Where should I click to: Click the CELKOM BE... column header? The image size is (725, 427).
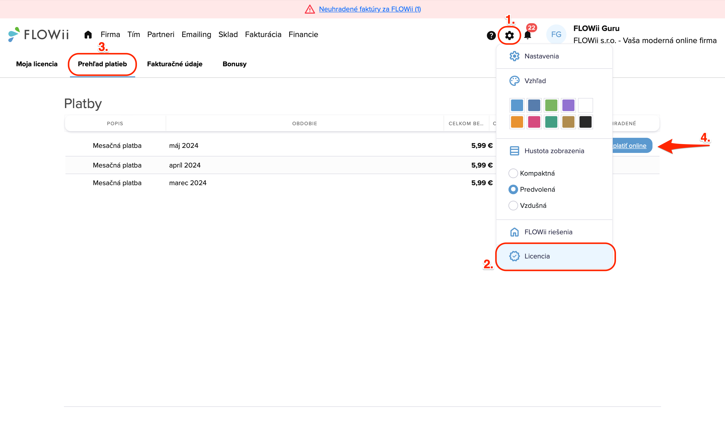point(466,123)
